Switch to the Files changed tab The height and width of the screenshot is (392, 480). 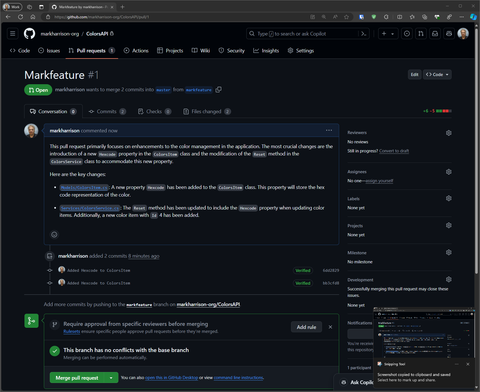(x=207, y=112)
